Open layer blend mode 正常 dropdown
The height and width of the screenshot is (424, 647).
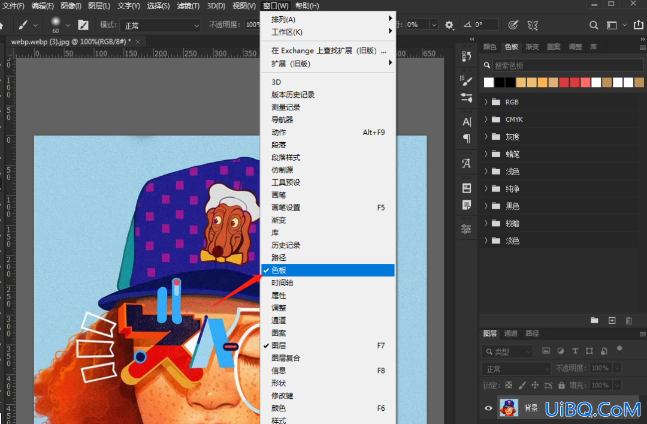[x=516, y=369]
